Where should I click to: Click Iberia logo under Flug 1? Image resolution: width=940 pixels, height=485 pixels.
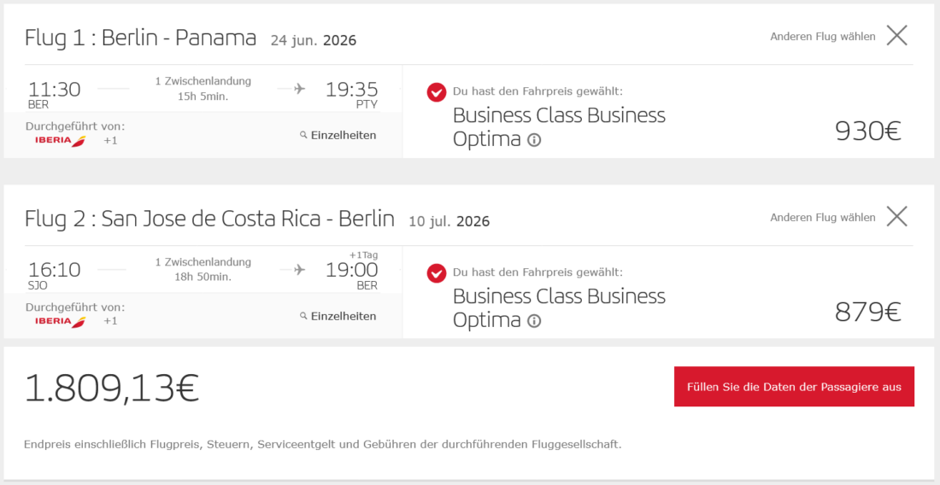pyautogui.click(x=60, y=140)
